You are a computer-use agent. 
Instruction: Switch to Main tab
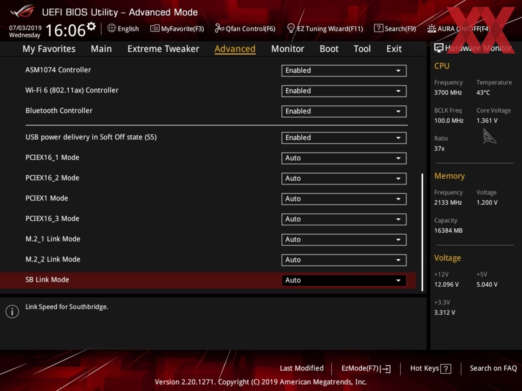point(101,49)
